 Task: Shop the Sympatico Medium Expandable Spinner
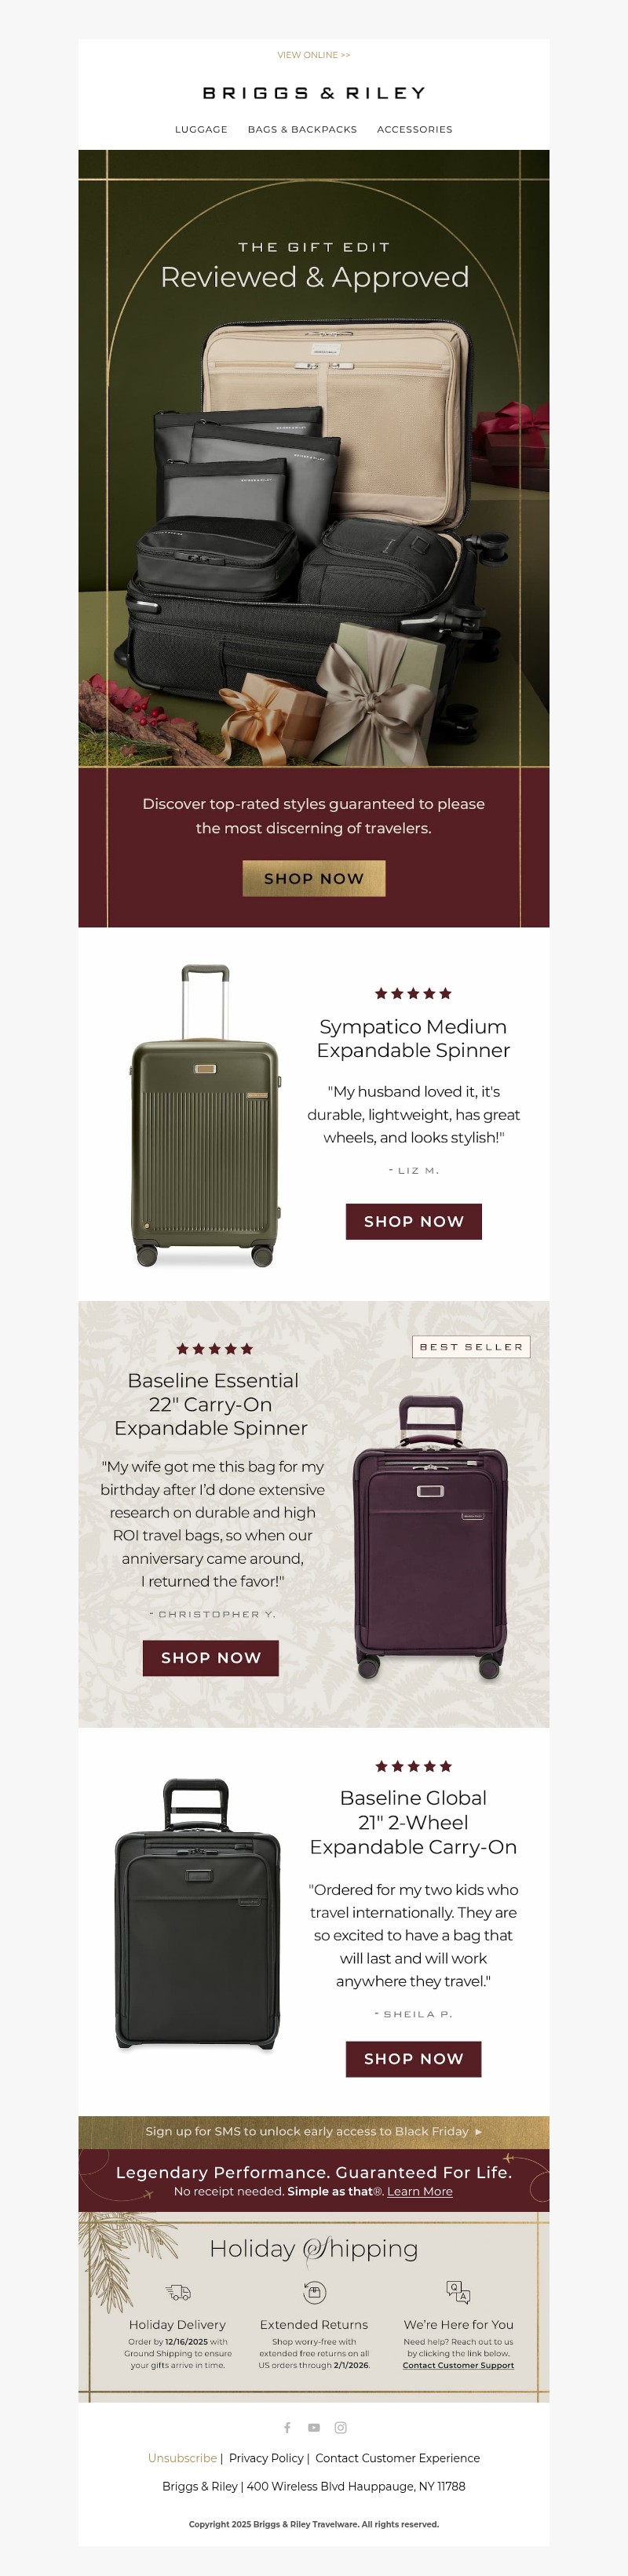click(x=413, y=1221)
